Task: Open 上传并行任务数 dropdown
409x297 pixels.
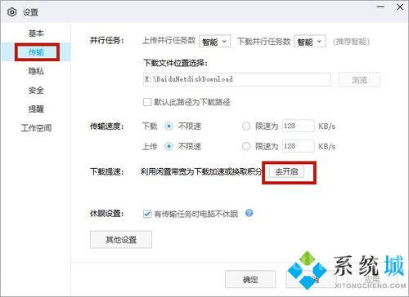Action: tap(214, 42)
